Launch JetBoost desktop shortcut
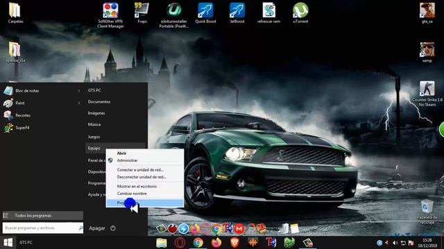Image resolution: width=444 pixels, height=249 pixels. [237, 12]
